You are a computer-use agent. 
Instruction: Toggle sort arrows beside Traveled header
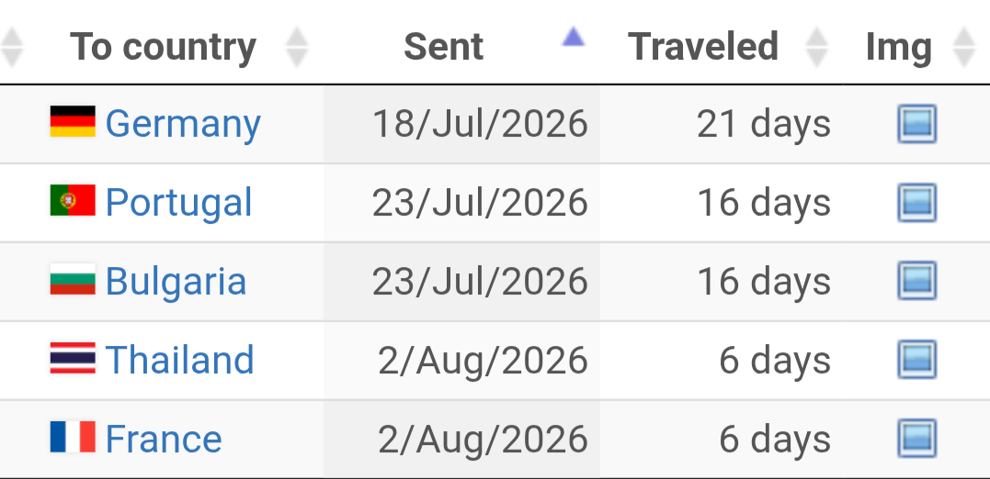[x=817, y=48]
